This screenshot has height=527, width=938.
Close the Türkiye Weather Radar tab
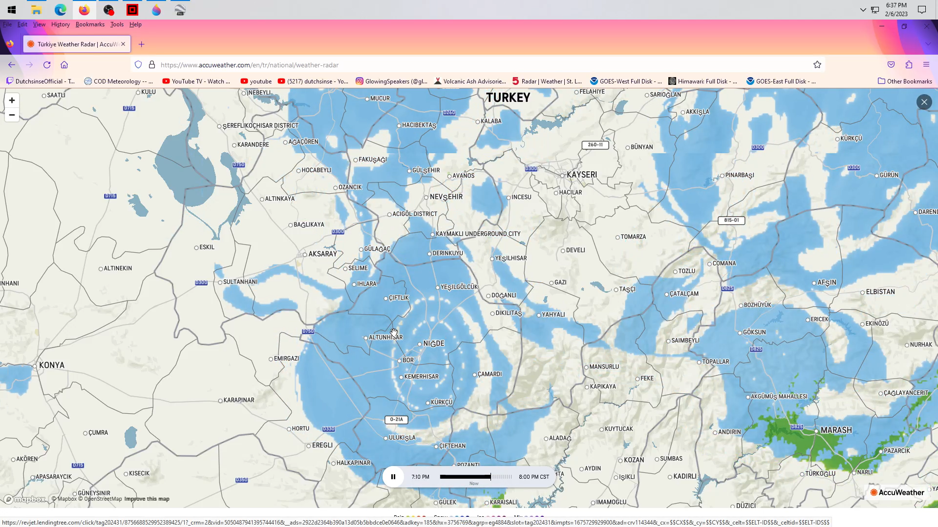(x=123, y=44)
